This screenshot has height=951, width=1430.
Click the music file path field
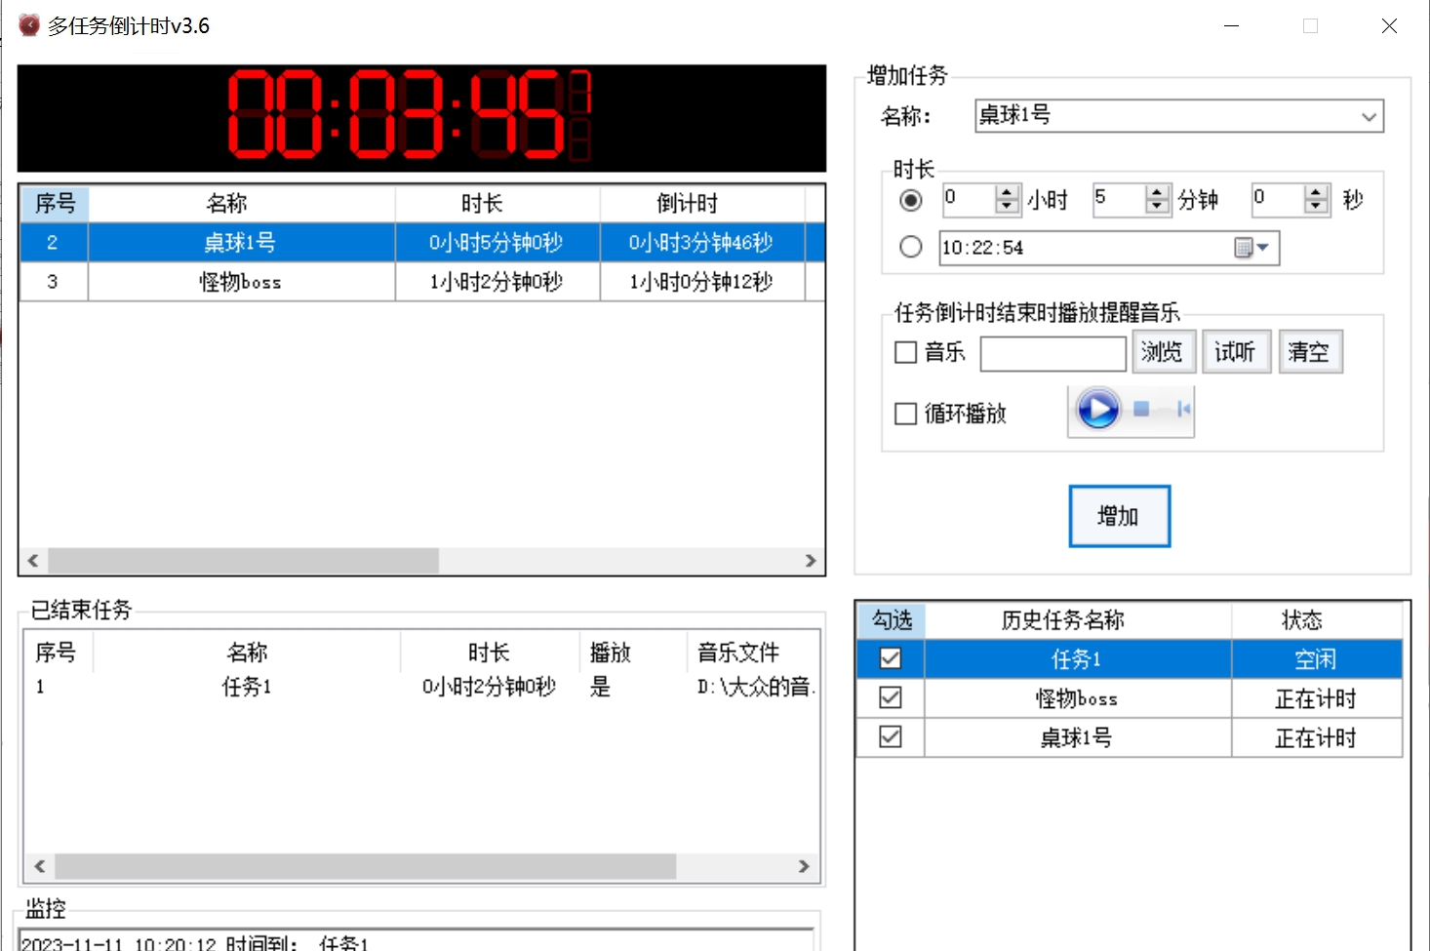coord(1053,353)
